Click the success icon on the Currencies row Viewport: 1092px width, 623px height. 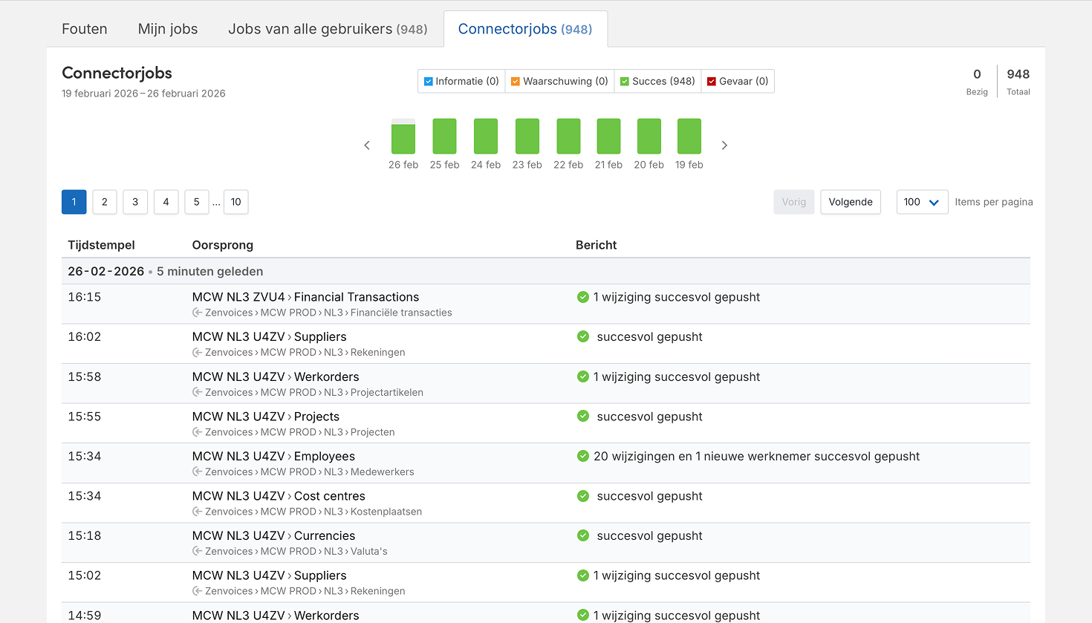[x=583, y=535]
